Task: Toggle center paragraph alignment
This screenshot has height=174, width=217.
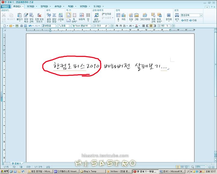Action: (x=151, y=26)
